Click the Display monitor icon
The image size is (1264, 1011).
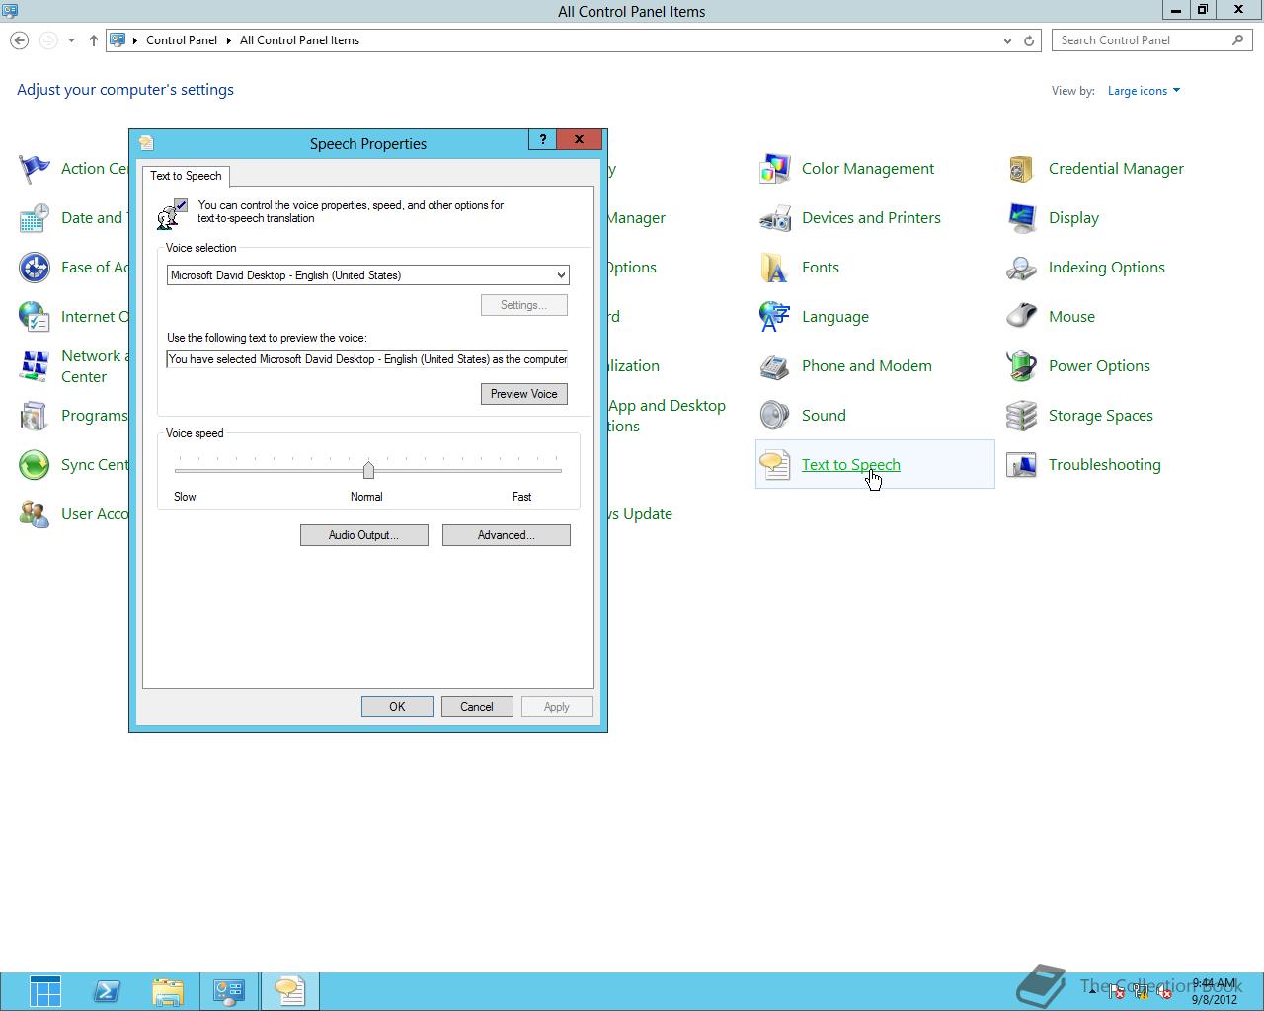(x=1022, y=218)
